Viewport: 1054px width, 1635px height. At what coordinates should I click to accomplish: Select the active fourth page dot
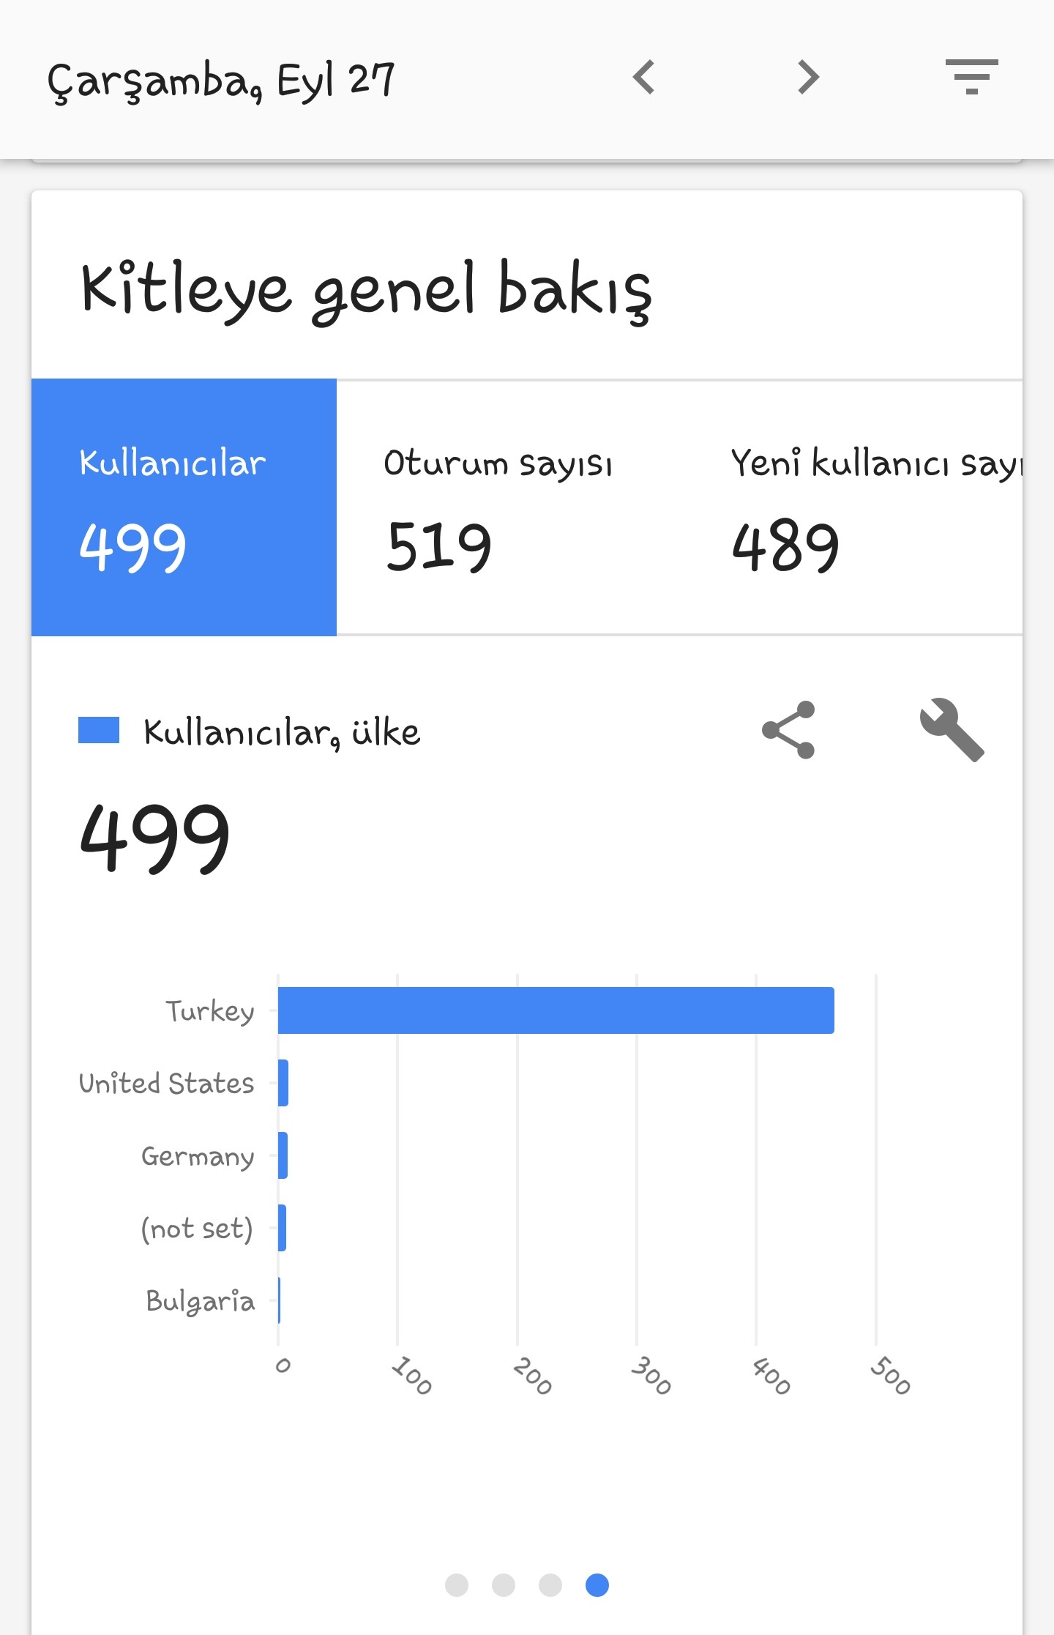coord(597,1584)
